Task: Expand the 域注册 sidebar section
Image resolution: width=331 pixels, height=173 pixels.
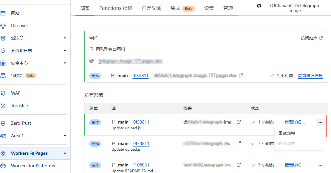Action: pos(65,38)
